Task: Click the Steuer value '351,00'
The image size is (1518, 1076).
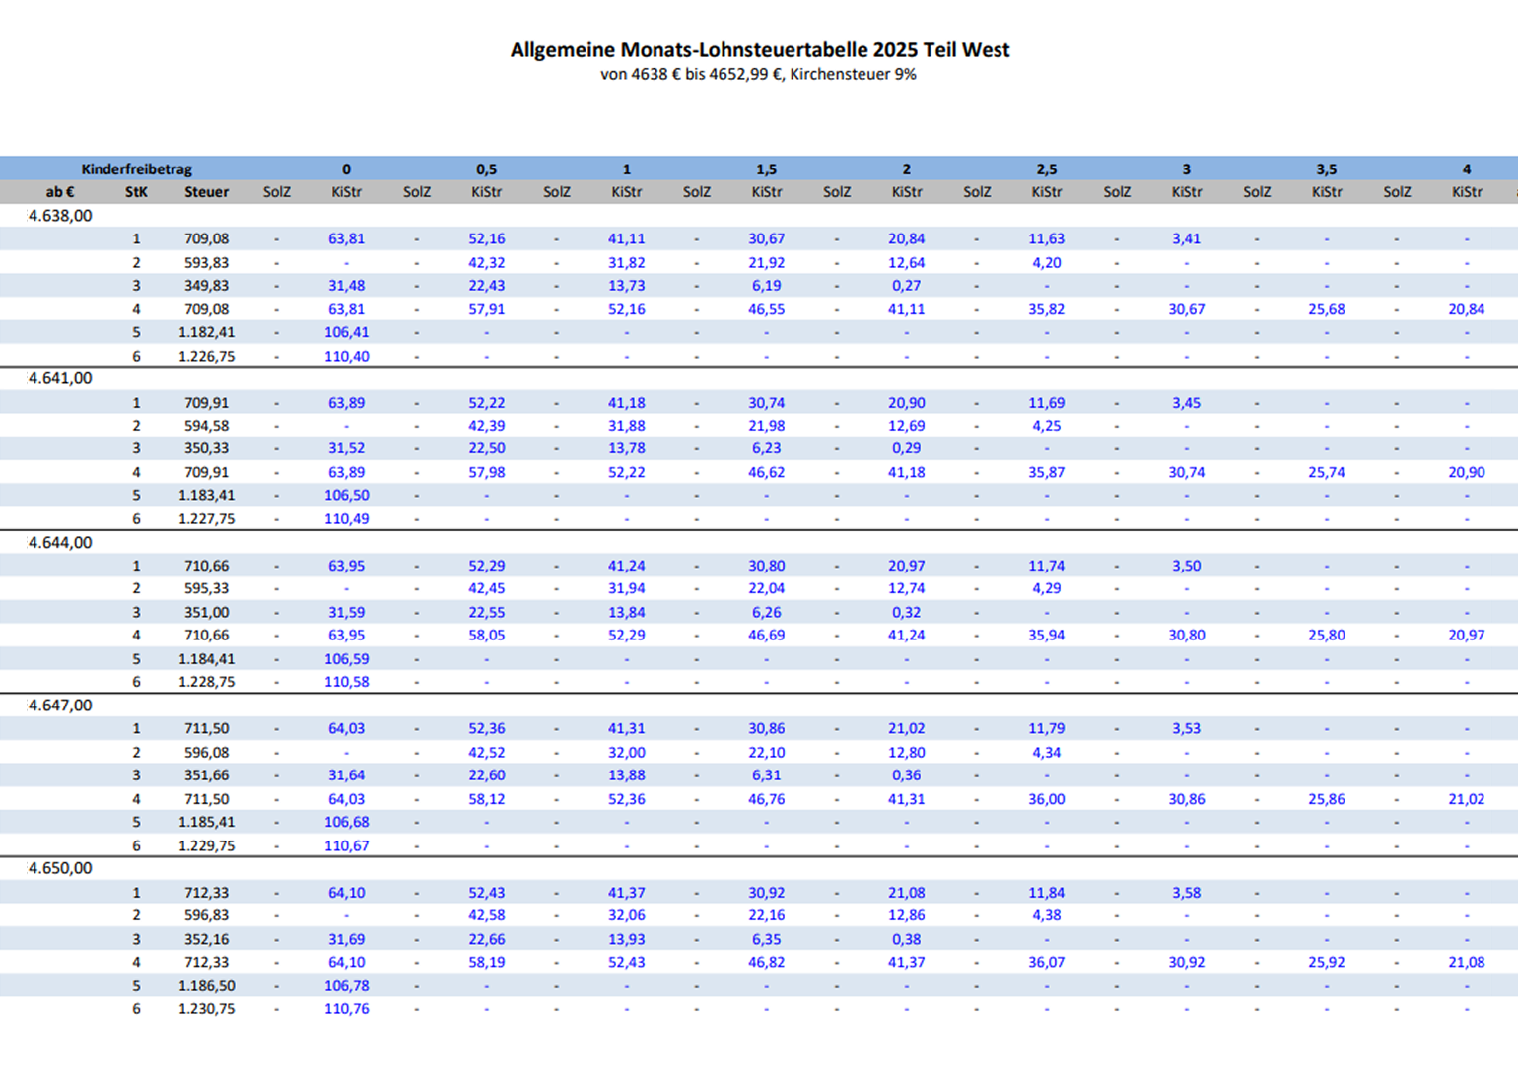Action: tap(206, 612)
